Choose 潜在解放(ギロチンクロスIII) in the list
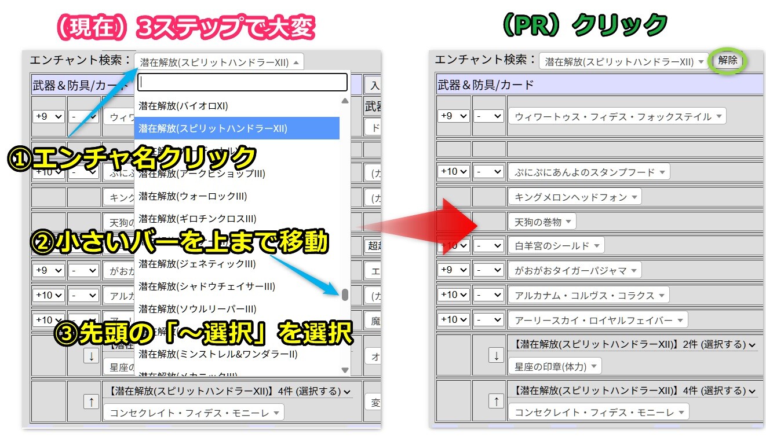Image resolution: width=766 pixels, height=438 pixels. [x=197, y=219]
